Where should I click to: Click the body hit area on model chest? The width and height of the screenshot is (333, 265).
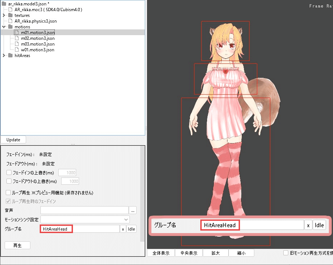click(x=226, y=79)
